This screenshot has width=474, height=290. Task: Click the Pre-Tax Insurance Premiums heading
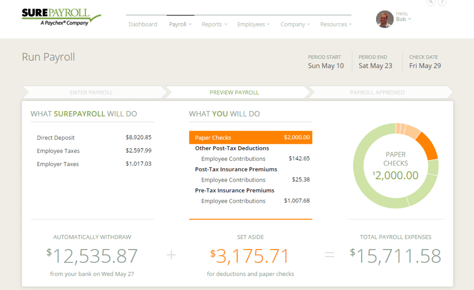234,190
